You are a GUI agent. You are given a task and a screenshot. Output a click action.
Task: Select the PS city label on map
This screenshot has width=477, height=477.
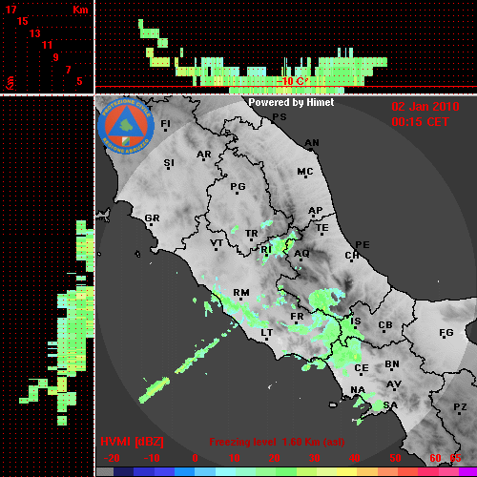280,117
